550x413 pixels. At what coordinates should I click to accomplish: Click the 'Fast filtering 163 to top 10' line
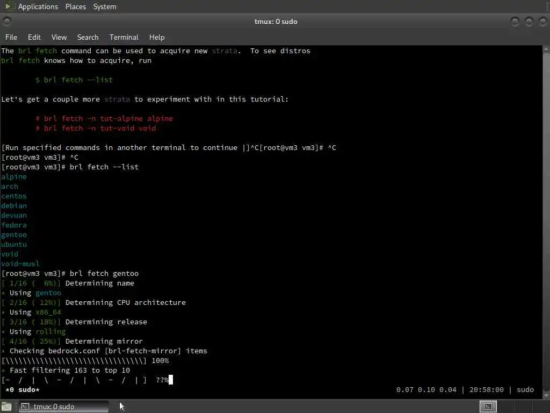coord(66,370)
